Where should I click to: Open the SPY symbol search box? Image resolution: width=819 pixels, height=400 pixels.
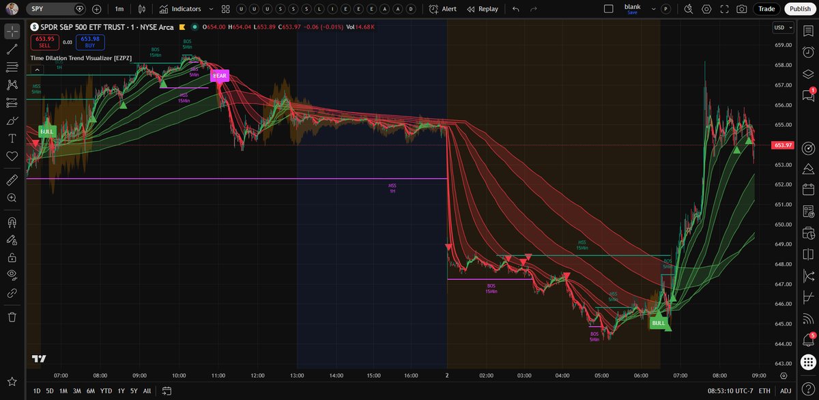[x=57, y=9]
